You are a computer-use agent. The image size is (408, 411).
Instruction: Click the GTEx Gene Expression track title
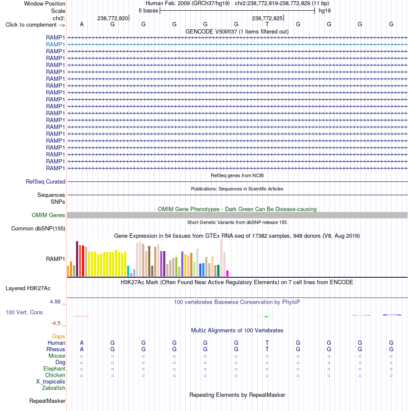click(x=237, y=236)
